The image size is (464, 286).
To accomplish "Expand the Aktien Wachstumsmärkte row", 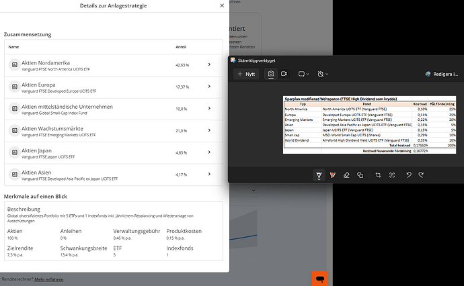I will tap(209, 131).
